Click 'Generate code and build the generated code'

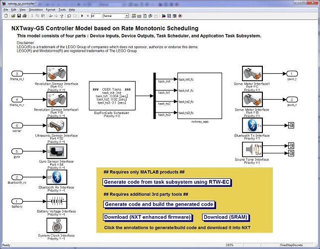point(159,204)
